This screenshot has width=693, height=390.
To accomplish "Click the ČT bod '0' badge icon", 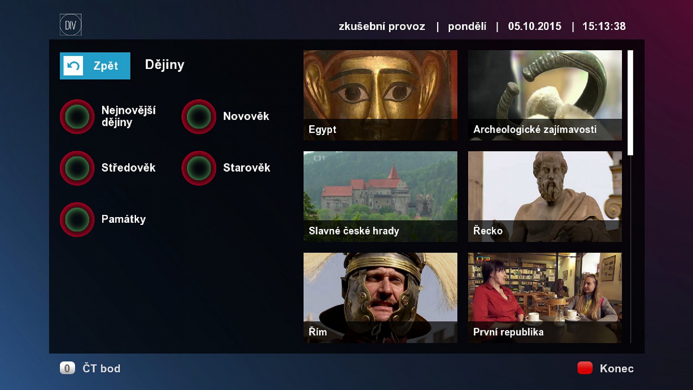I will point(67,368).
